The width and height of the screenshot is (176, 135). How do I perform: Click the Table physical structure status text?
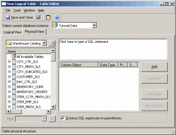(19, 131)
